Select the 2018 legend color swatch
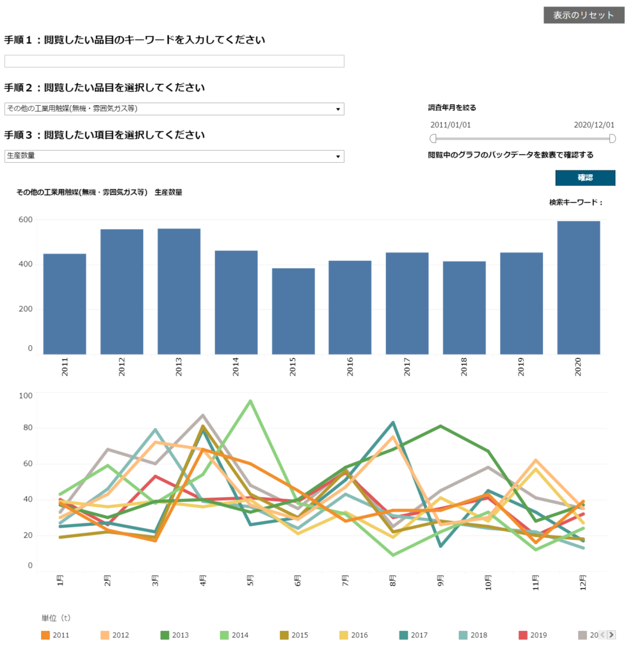 tap(463, 635)
